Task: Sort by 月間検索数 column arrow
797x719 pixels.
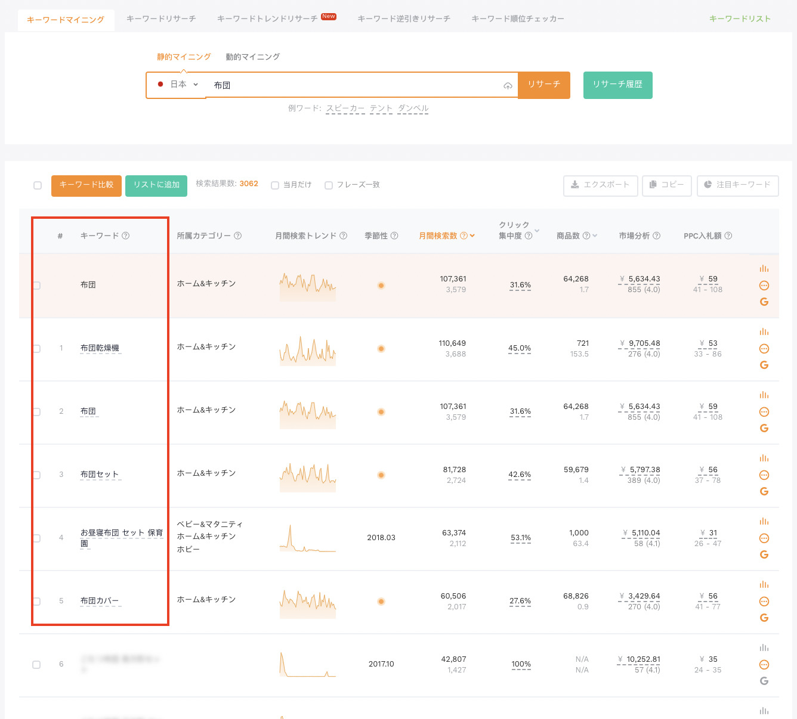Action: [472, 235]
